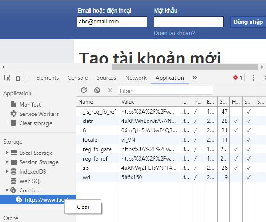
Task: Refresh the cookies table
Action: (x=84, y=90)
